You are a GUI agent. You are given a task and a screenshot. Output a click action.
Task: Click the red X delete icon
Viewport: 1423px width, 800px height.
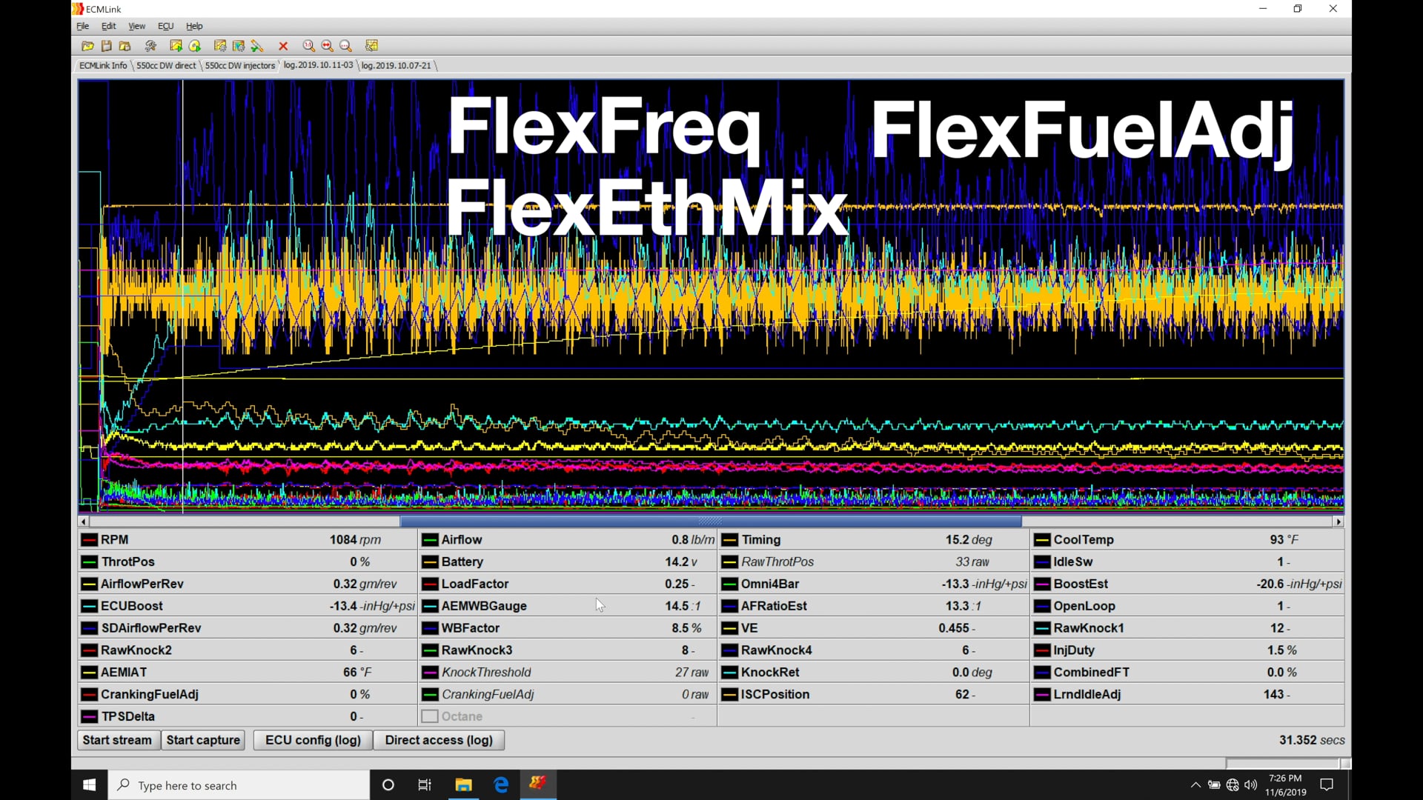[283, 45]
